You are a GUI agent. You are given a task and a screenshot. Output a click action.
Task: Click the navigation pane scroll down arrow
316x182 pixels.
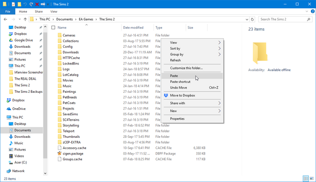click(x=45, y=173)
